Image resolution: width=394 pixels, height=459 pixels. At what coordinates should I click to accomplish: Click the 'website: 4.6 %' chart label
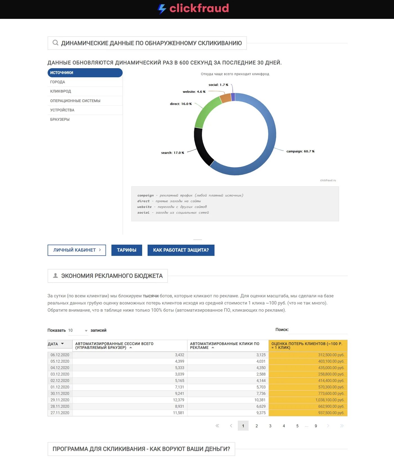click(194, 92)
